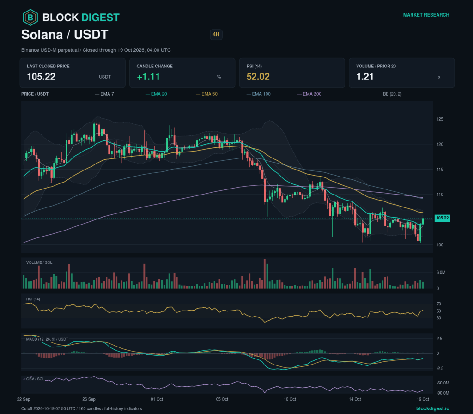Select the EMA 200 legend entry
The width and height of the screenshot is (473, 414).
(x=309, y=94)
